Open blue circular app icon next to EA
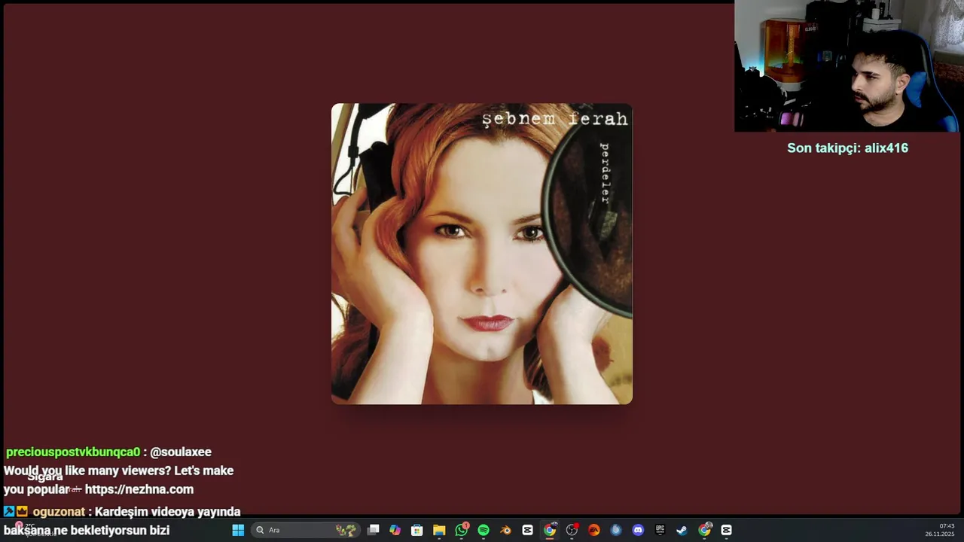 coord(616,530)
